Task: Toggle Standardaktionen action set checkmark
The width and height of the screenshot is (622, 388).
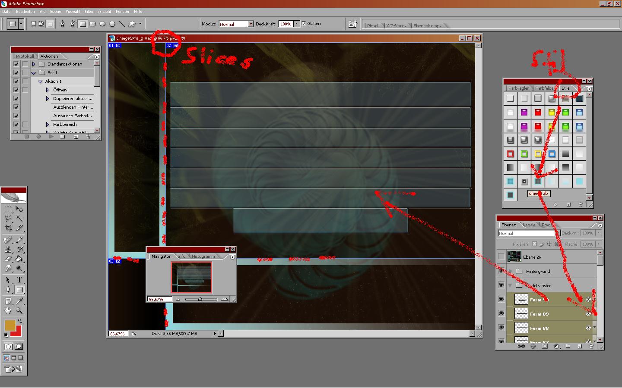Action: 16,64
